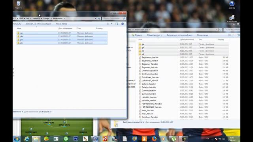253x142 pixels.
Task: Select gb folder in Kazakhstan face window
Action: pos(183,47)
